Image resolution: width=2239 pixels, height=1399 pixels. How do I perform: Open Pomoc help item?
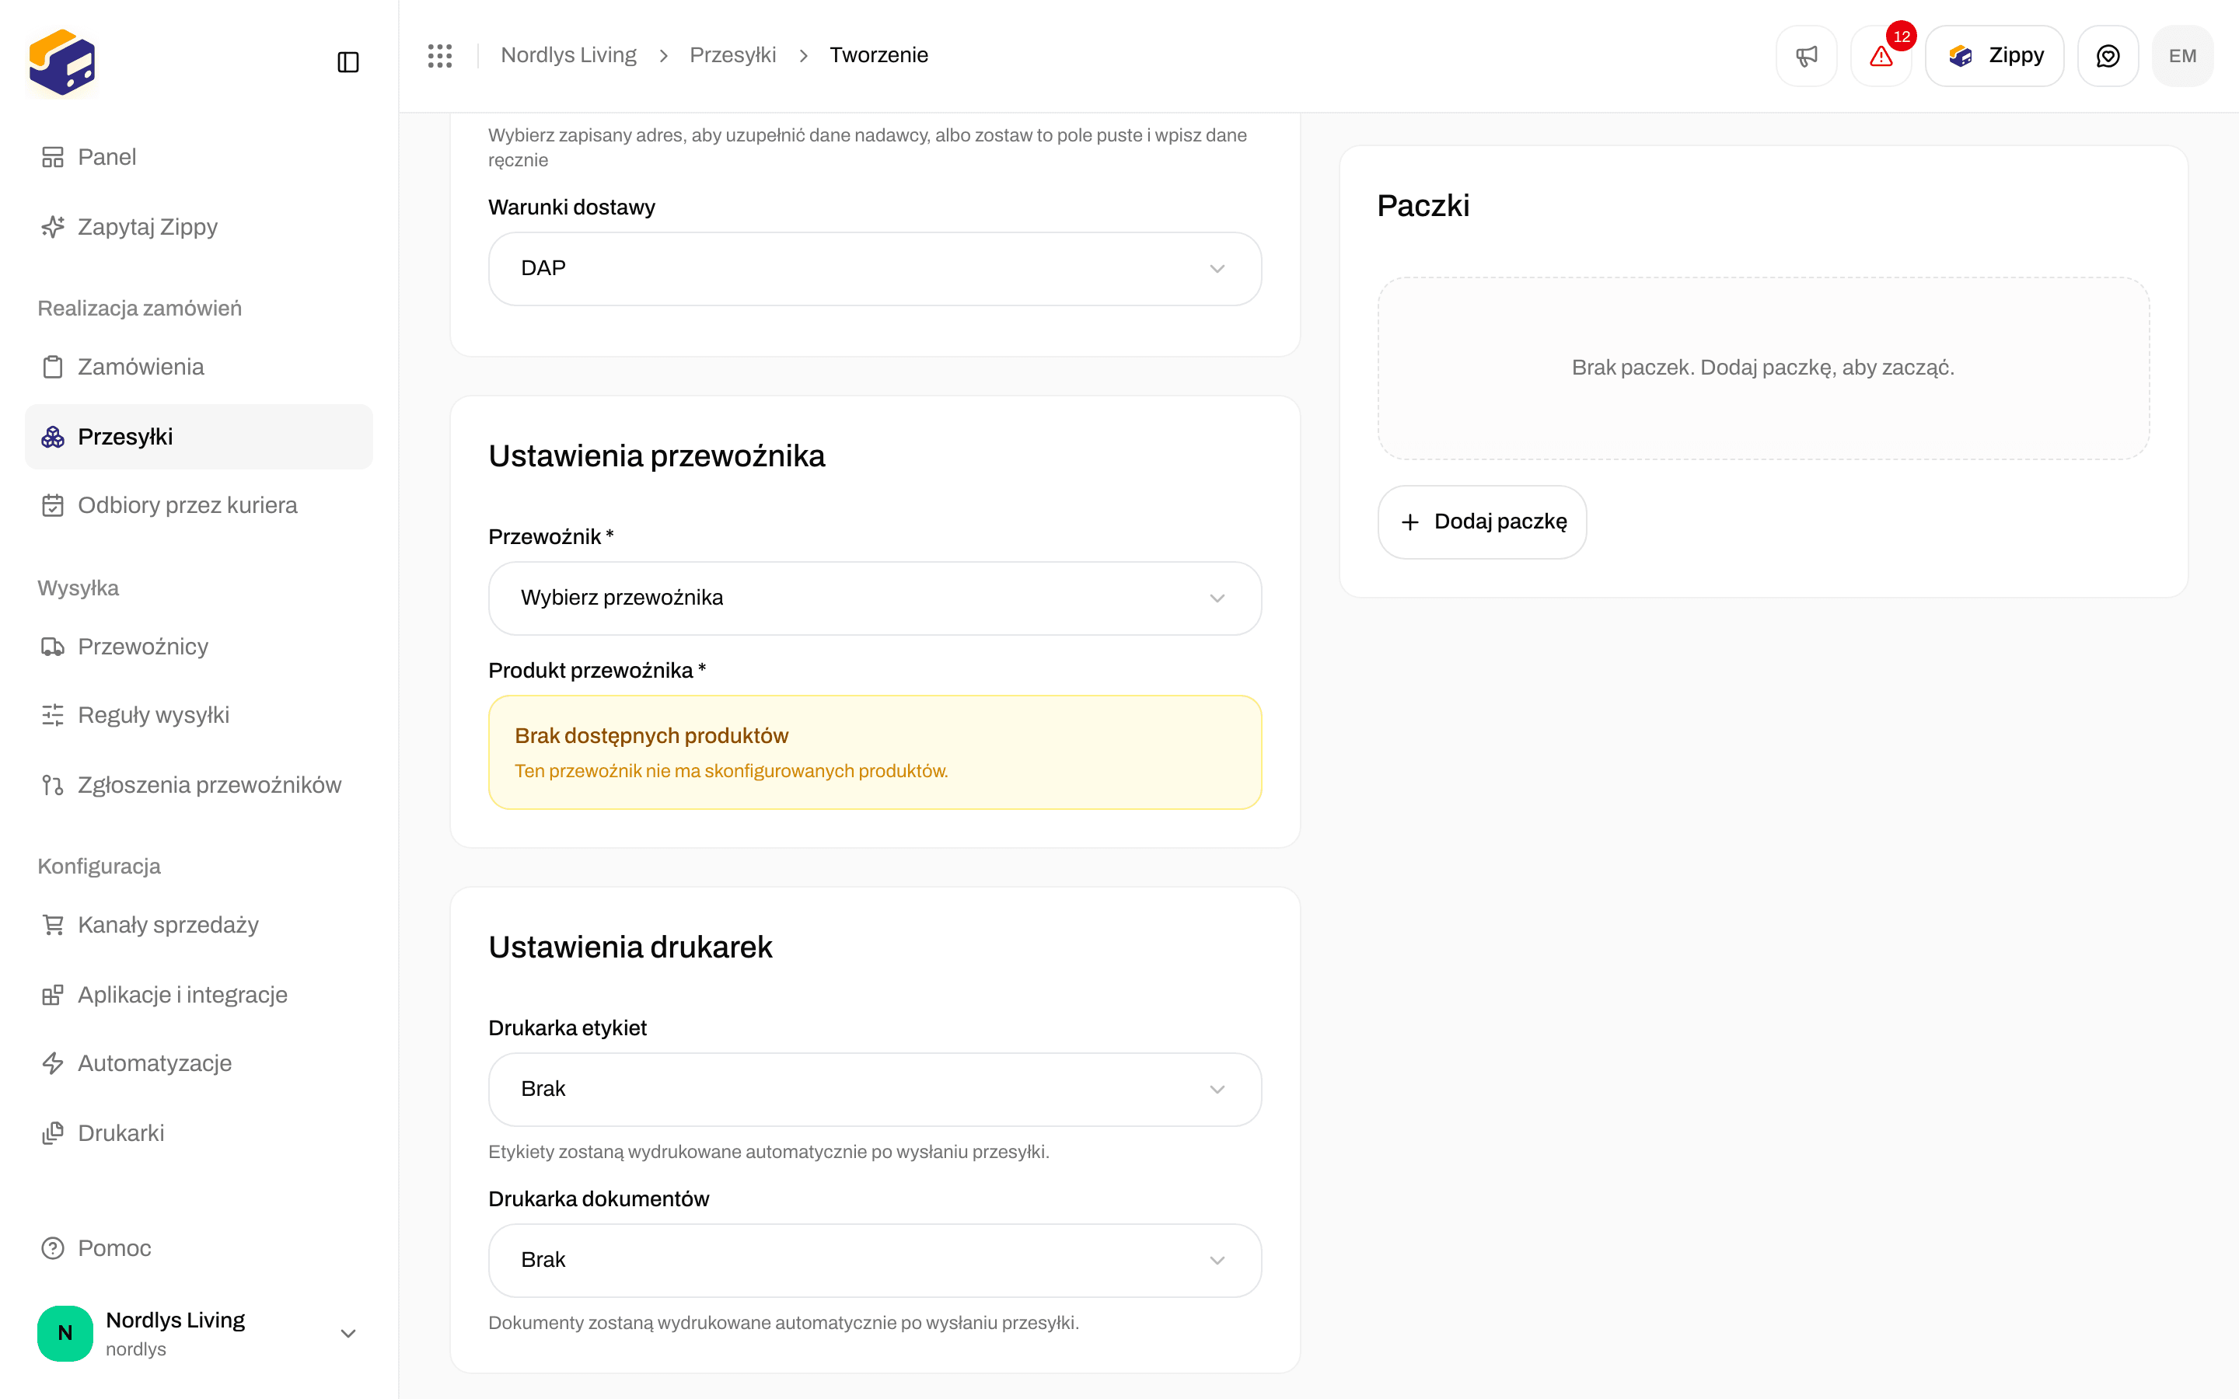[x=199, y=1248]
